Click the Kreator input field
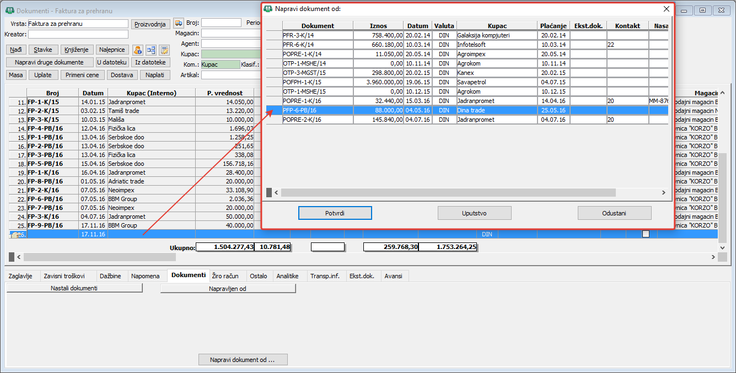 click(x=78, y=34)
